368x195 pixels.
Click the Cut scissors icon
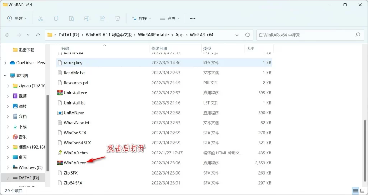[41, 18]
